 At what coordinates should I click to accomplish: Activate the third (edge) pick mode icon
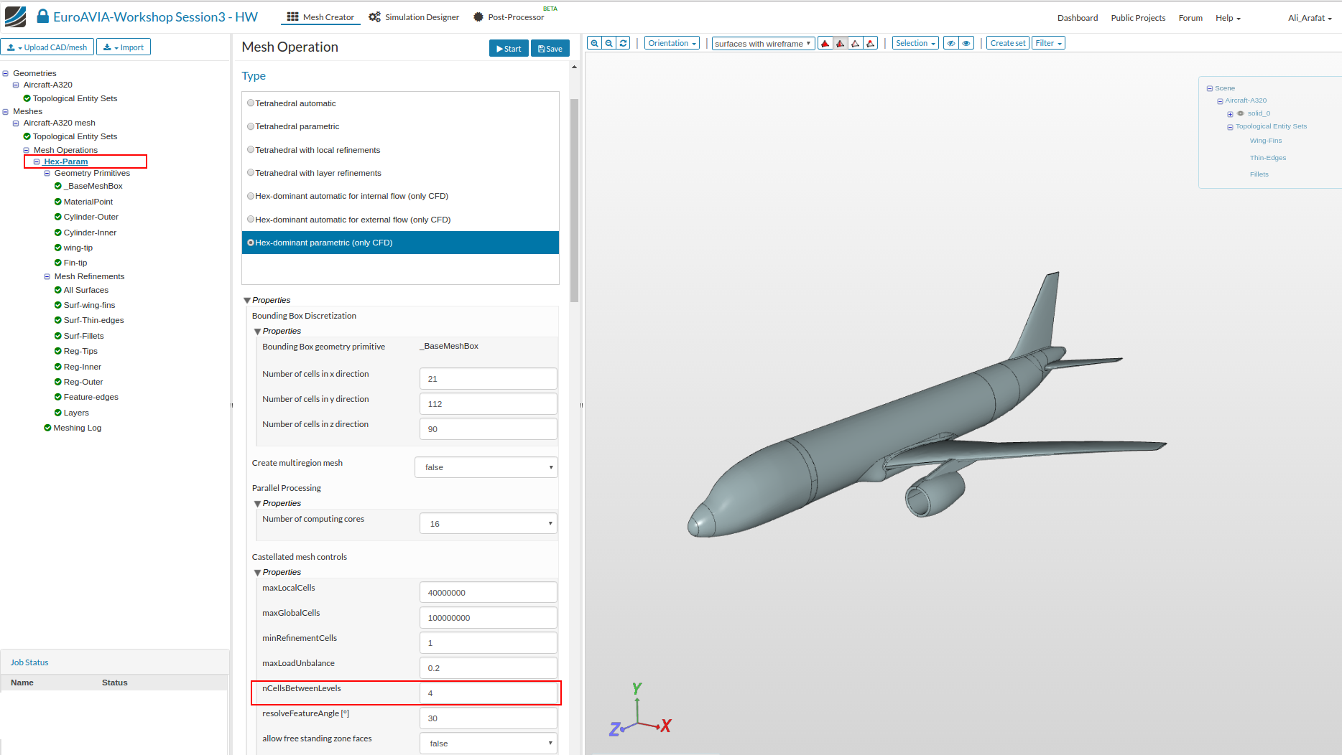(x=856, y=43)
